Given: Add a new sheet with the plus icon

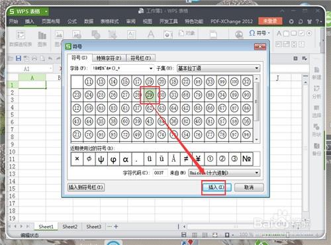Looking at the screenshot, I should (116, 226).
